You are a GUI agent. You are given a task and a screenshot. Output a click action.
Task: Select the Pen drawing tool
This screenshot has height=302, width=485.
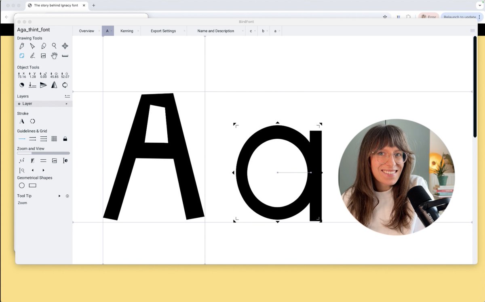22,46
